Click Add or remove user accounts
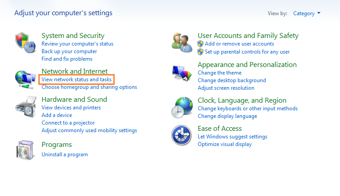 click(x=240, y=44)
